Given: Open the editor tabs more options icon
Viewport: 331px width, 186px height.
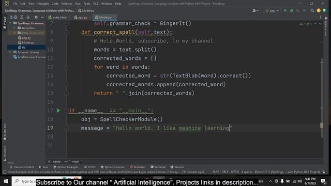Looking at the screenshot, I should (320, 18).
